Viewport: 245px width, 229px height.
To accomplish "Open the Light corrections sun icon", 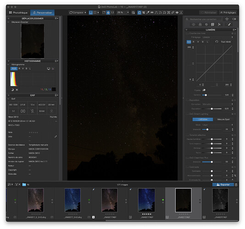I will 194,24.
